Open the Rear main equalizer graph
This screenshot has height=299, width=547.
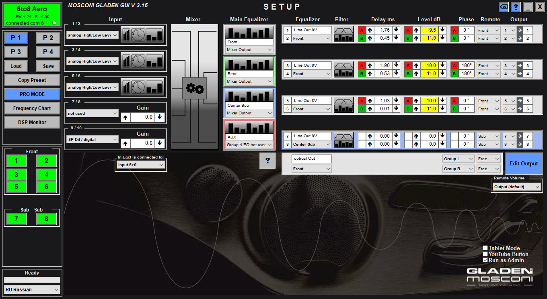[x=249, y=64]
